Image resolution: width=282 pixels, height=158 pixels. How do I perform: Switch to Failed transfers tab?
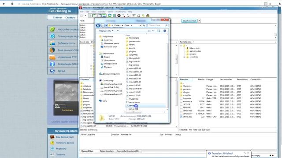coord(107,151)
